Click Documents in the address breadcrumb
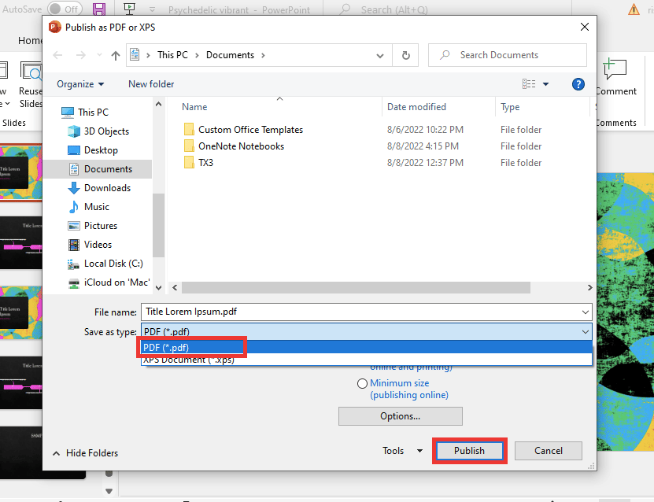 pos(230,55)
